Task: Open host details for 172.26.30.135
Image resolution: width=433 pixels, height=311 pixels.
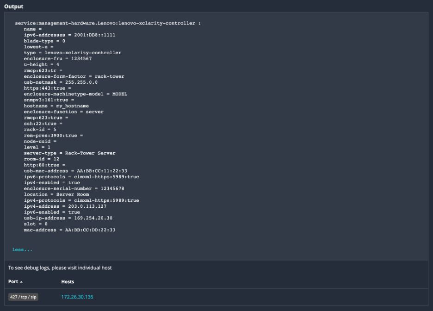Action: 76,297
